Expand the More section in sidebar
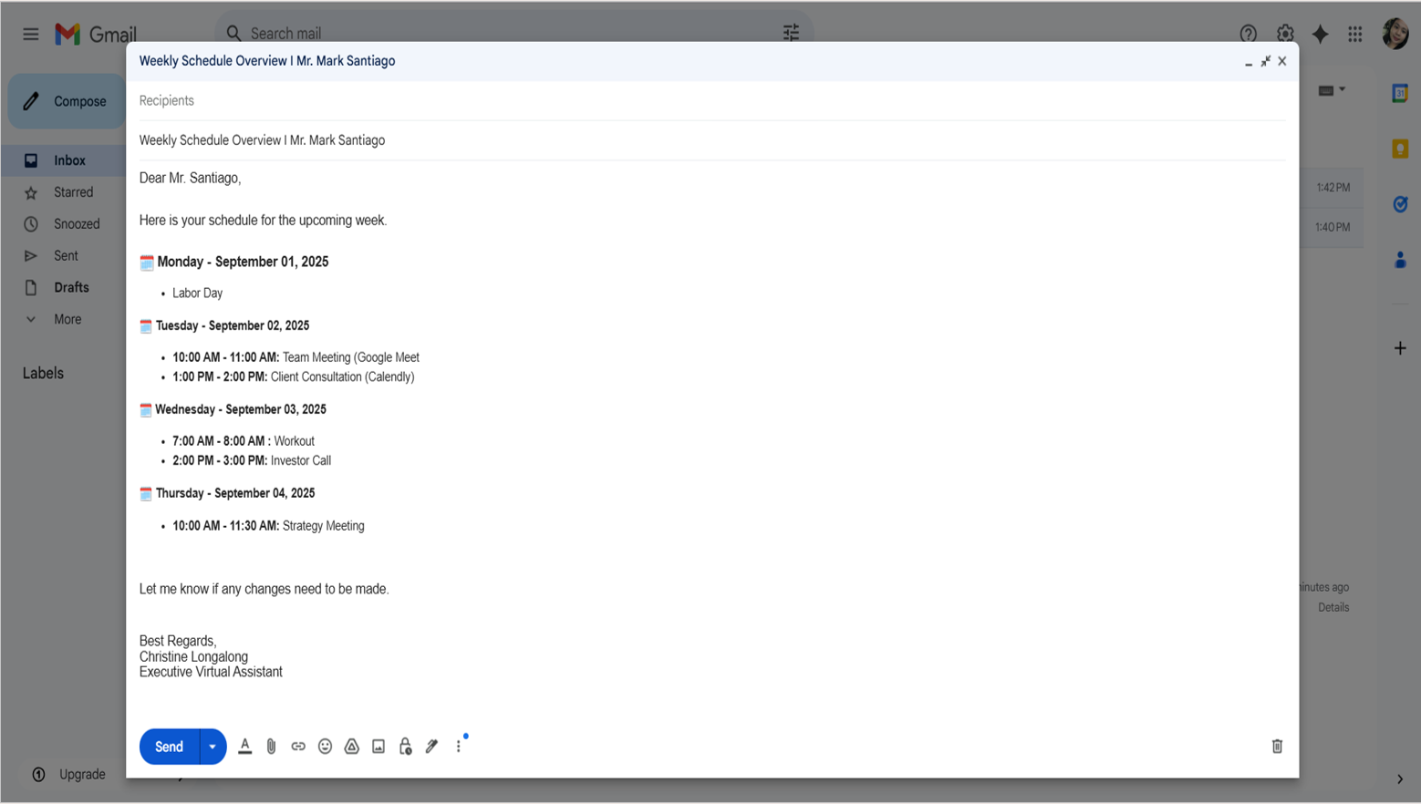1421x804 pixels. pos(67,320)
